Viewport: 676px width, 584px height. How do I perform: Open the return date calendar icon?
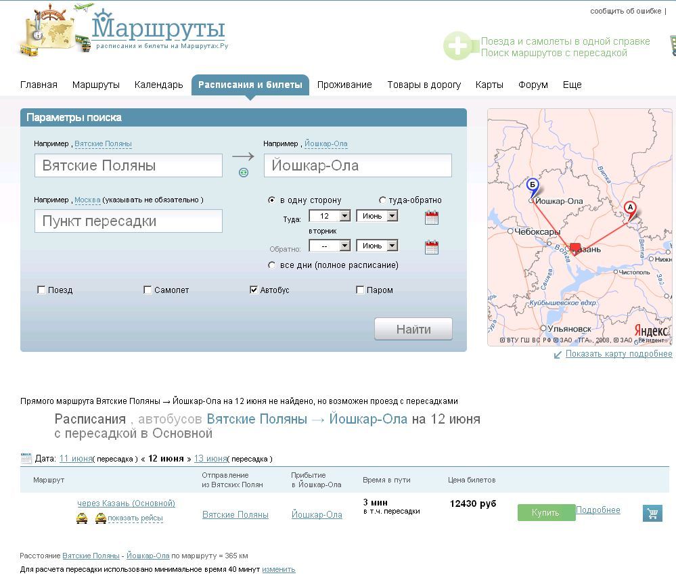click(x=432, y=247)
